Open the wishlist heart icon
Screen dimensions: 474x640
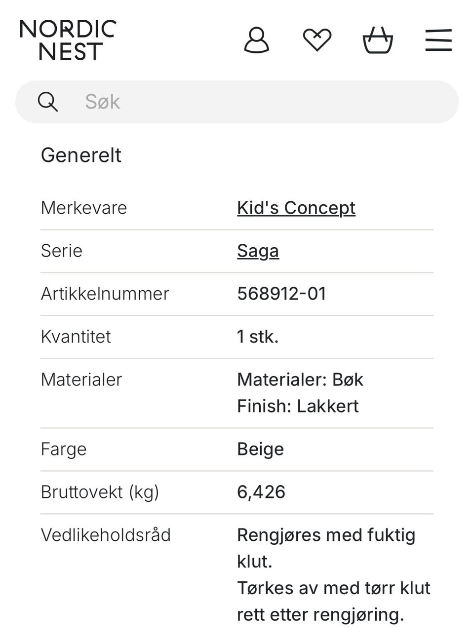(317, 40)
